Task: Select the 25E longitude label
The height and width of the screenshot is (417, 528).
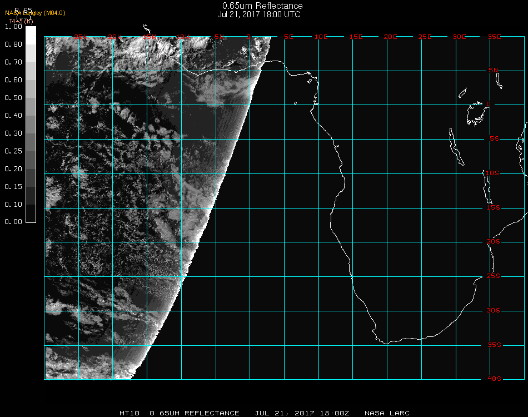Action: coord(425,37)
